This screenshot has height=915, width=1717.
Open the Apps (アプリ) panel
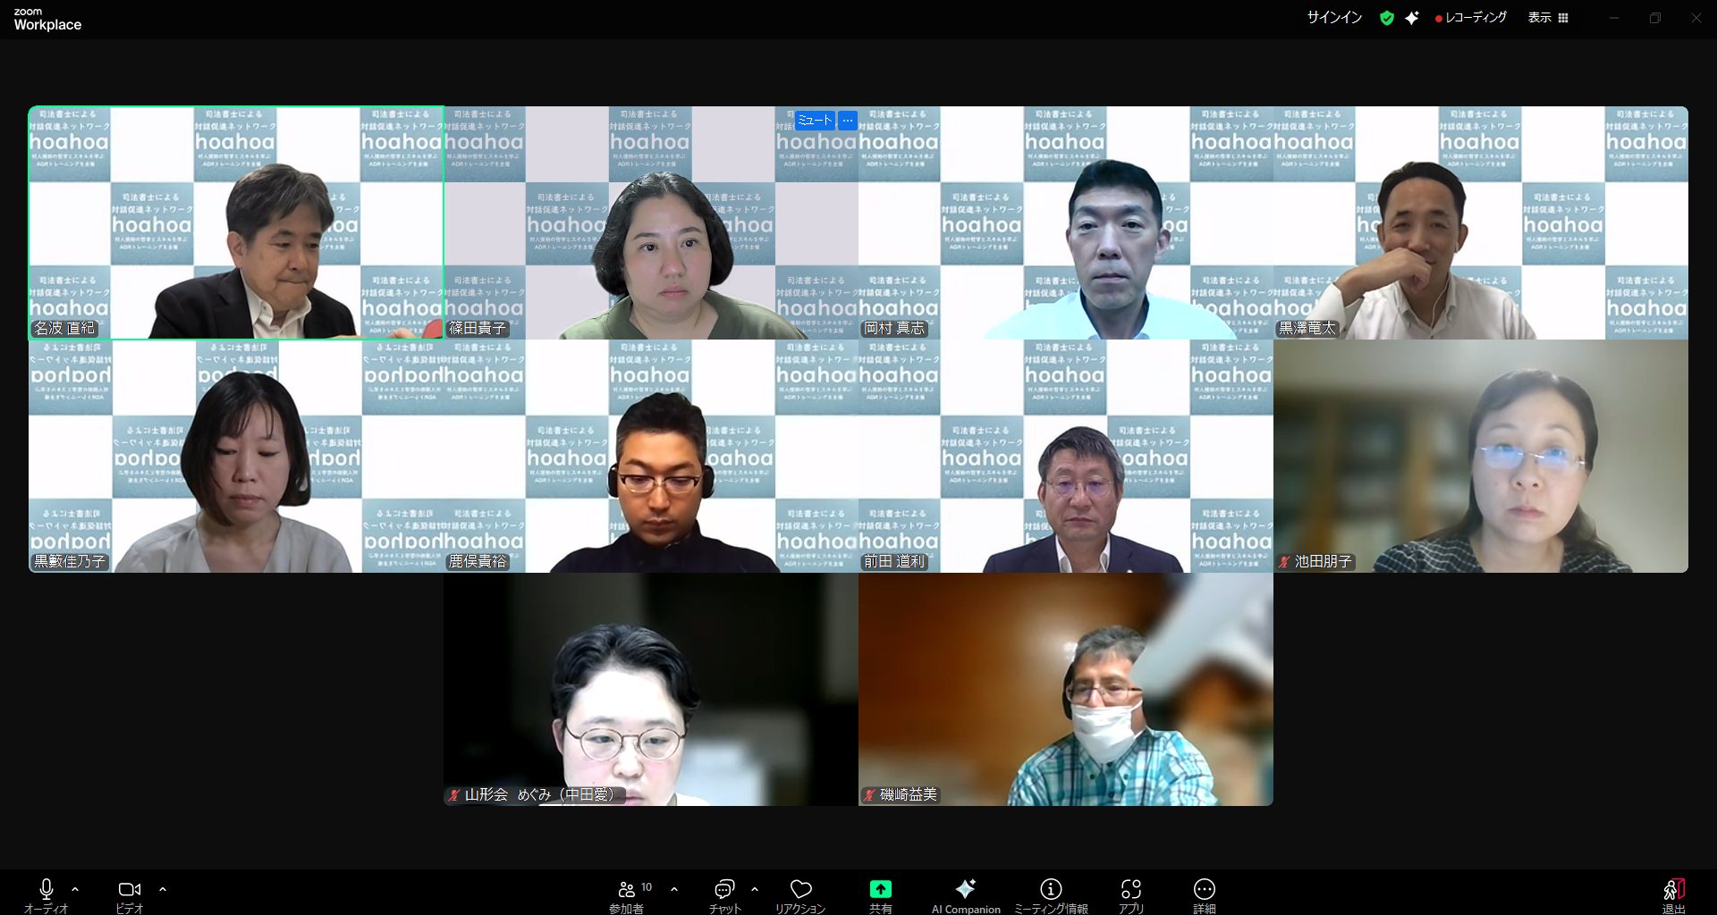tap(1130, 895)
